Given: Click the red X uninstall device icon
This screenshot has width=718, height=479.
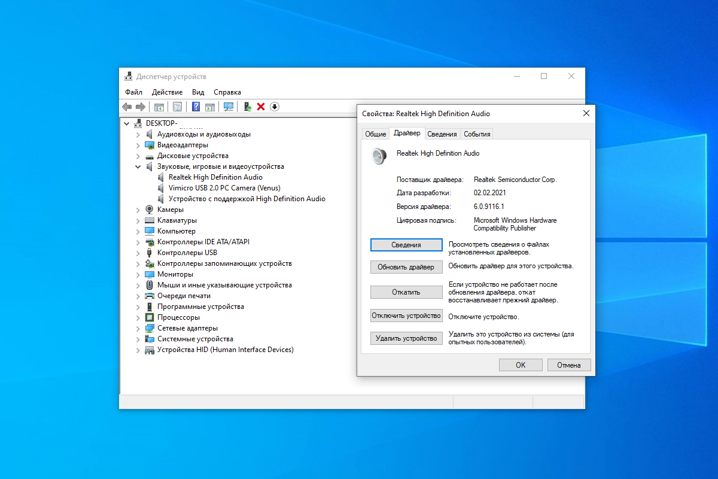Looking at the screenshot, I should click(x=261, y=107).
